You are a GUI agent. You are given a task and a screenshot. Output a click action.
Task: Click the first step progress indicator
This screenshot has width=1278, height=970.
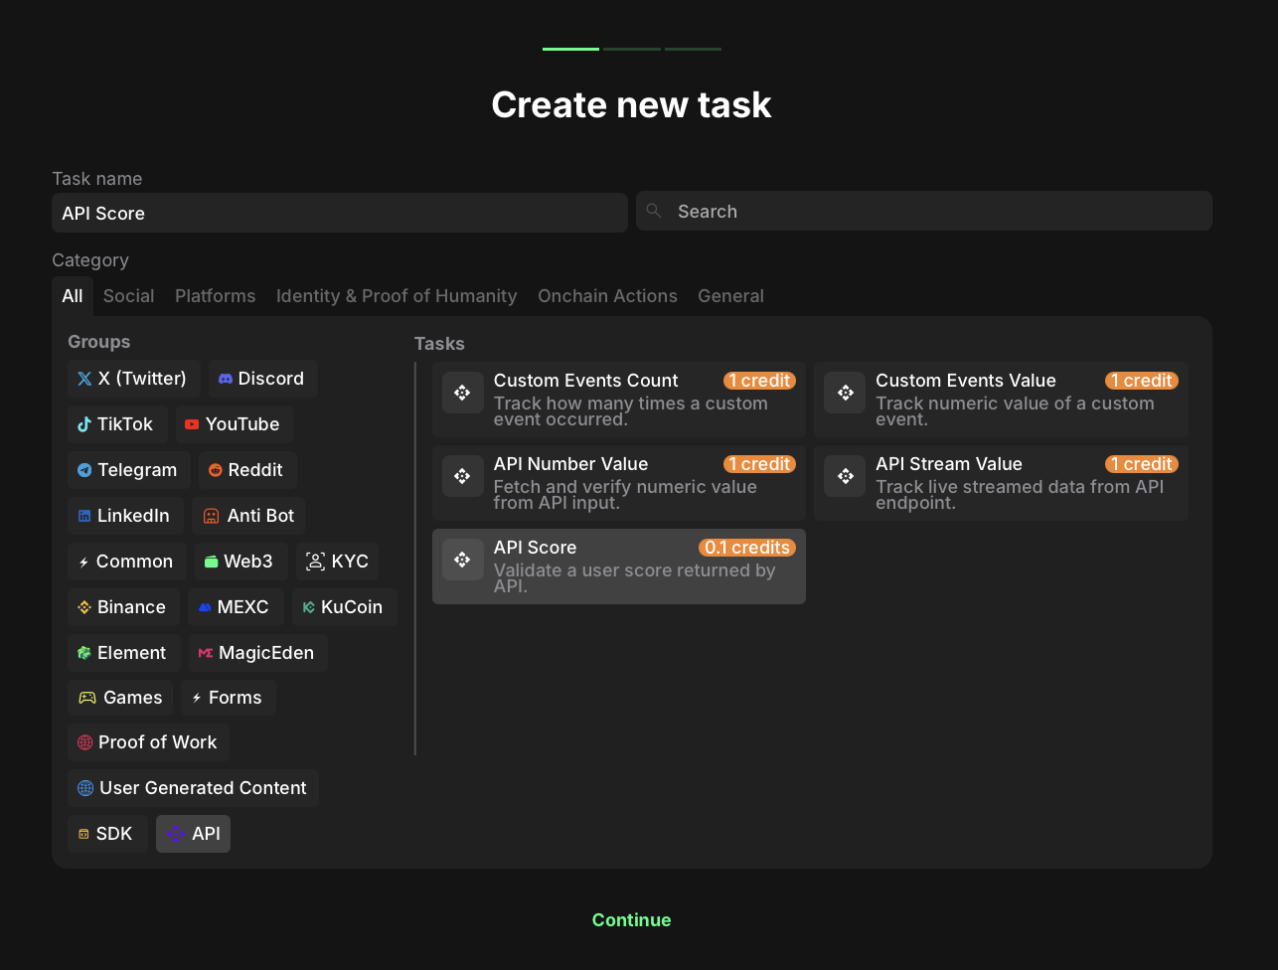(570, 49)
